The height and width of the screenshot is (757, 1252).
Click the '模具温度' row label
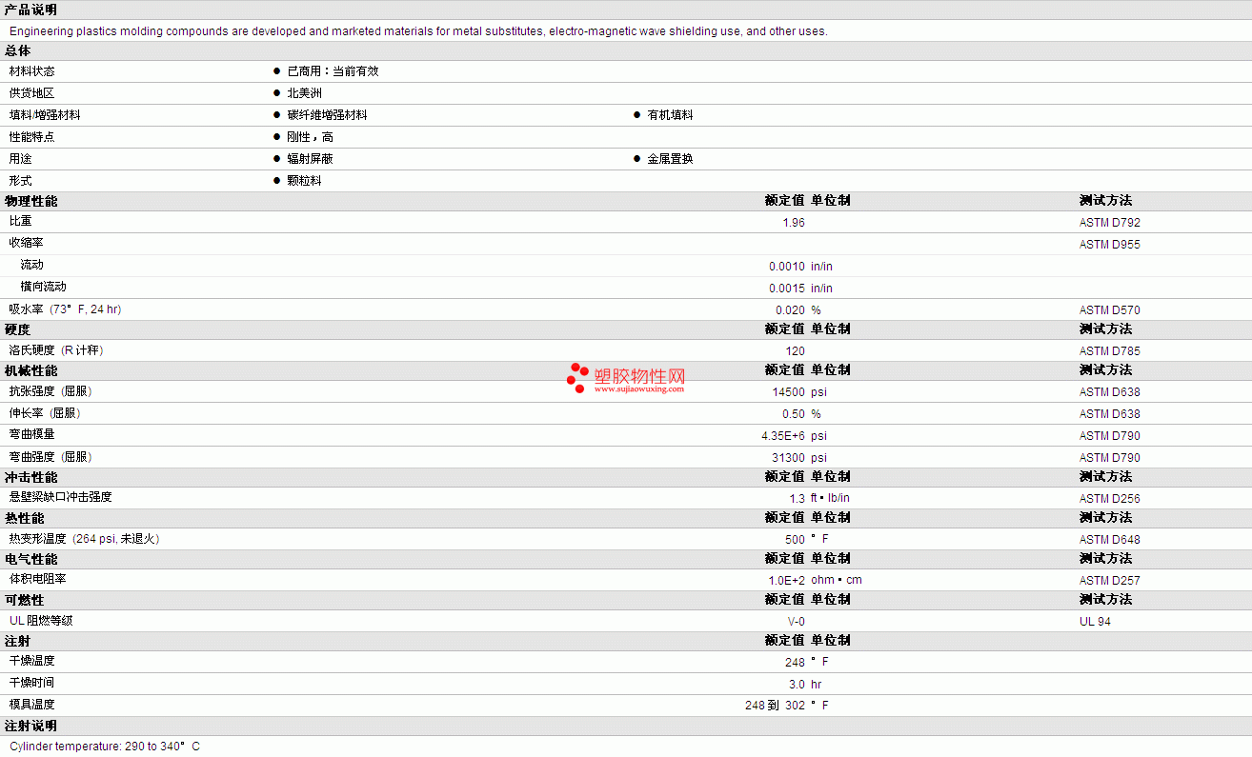32,705
